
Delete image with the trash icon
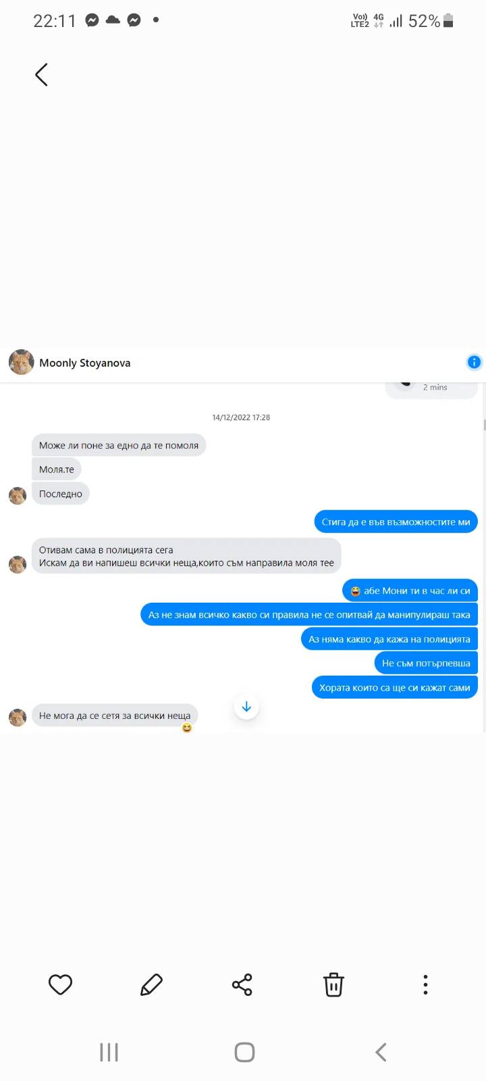click(x=333, y=984)
